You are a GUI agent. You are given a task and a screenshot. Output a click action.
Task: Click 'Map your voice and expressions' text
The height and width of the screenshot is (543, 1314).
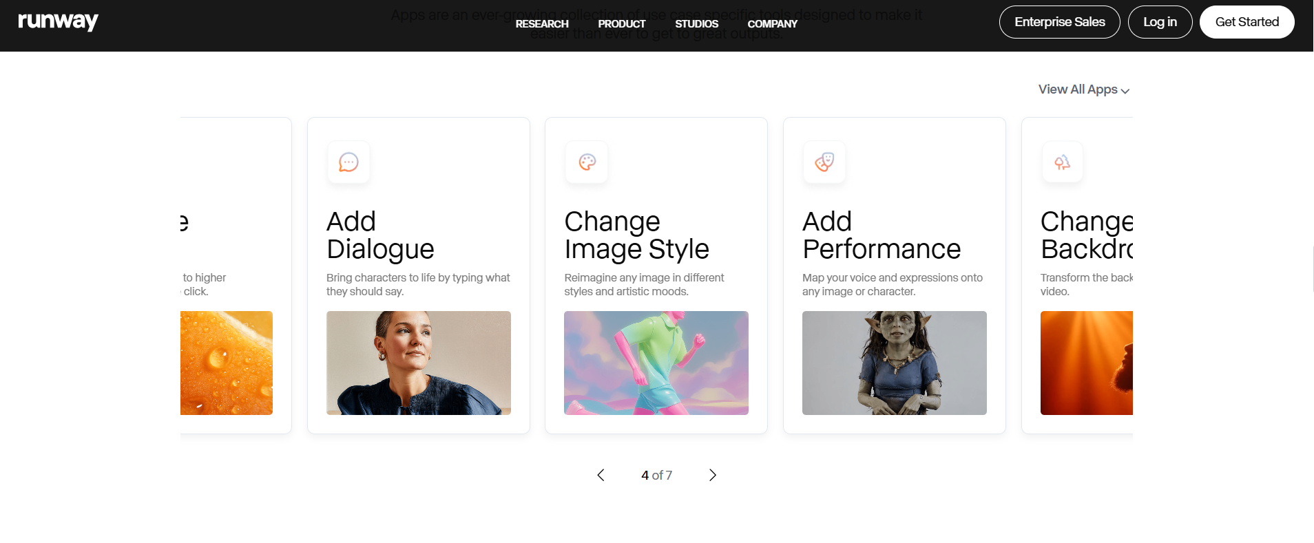pos(893,284)
